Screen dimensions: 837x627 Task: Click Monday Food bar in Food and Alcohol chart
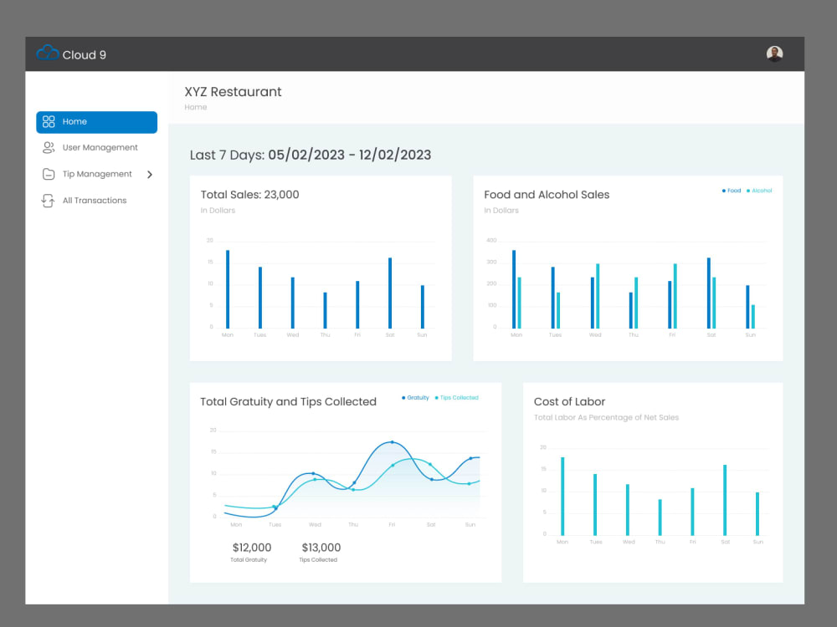[x=514, y=289]
